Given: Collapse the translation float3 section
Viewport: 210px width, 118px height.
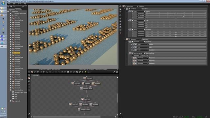Looking at the screenshot, I should tap(133, 29).
